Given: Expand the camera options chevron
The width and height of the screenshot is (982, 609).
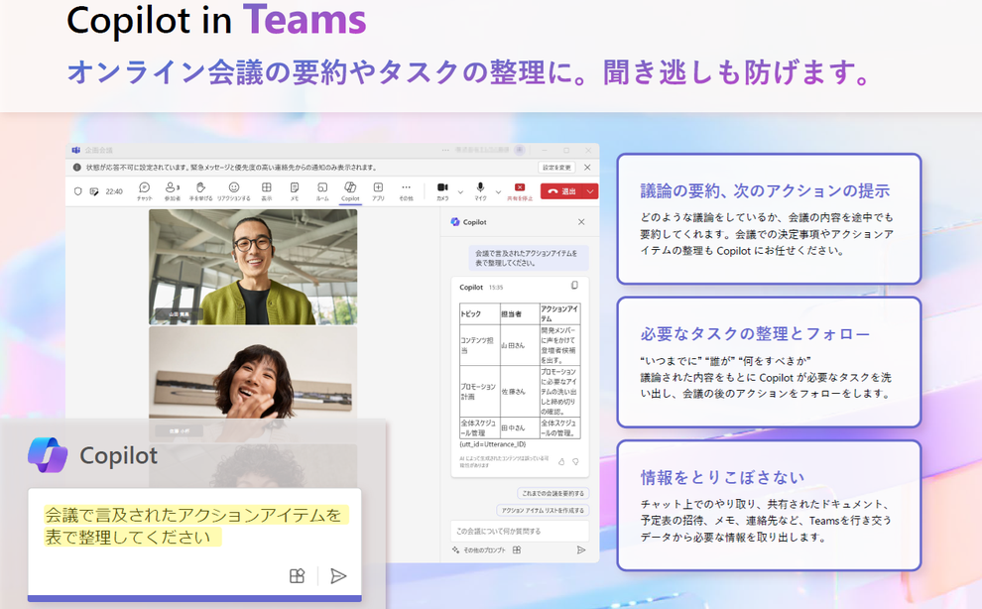Looking at the screenshot, I should (460, 191).
